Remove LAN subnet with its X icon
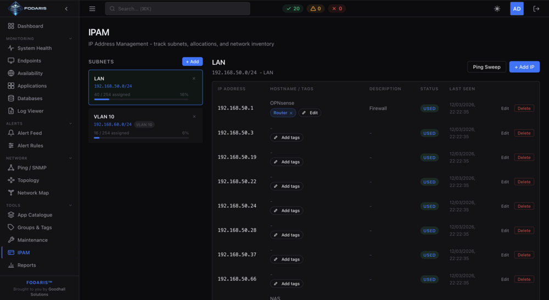 tap(194, 78)
